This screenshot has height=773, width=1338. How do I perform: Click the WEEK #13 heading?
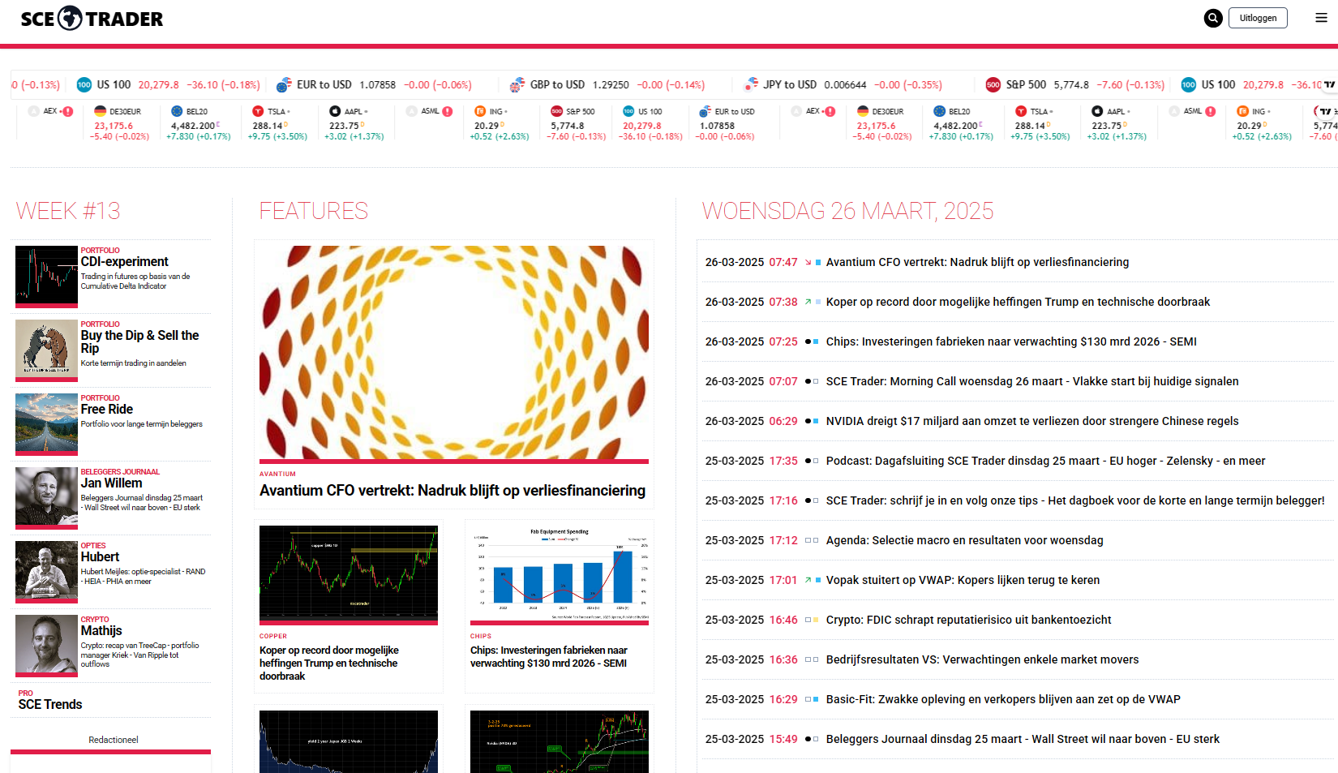[x=68, y=211]
